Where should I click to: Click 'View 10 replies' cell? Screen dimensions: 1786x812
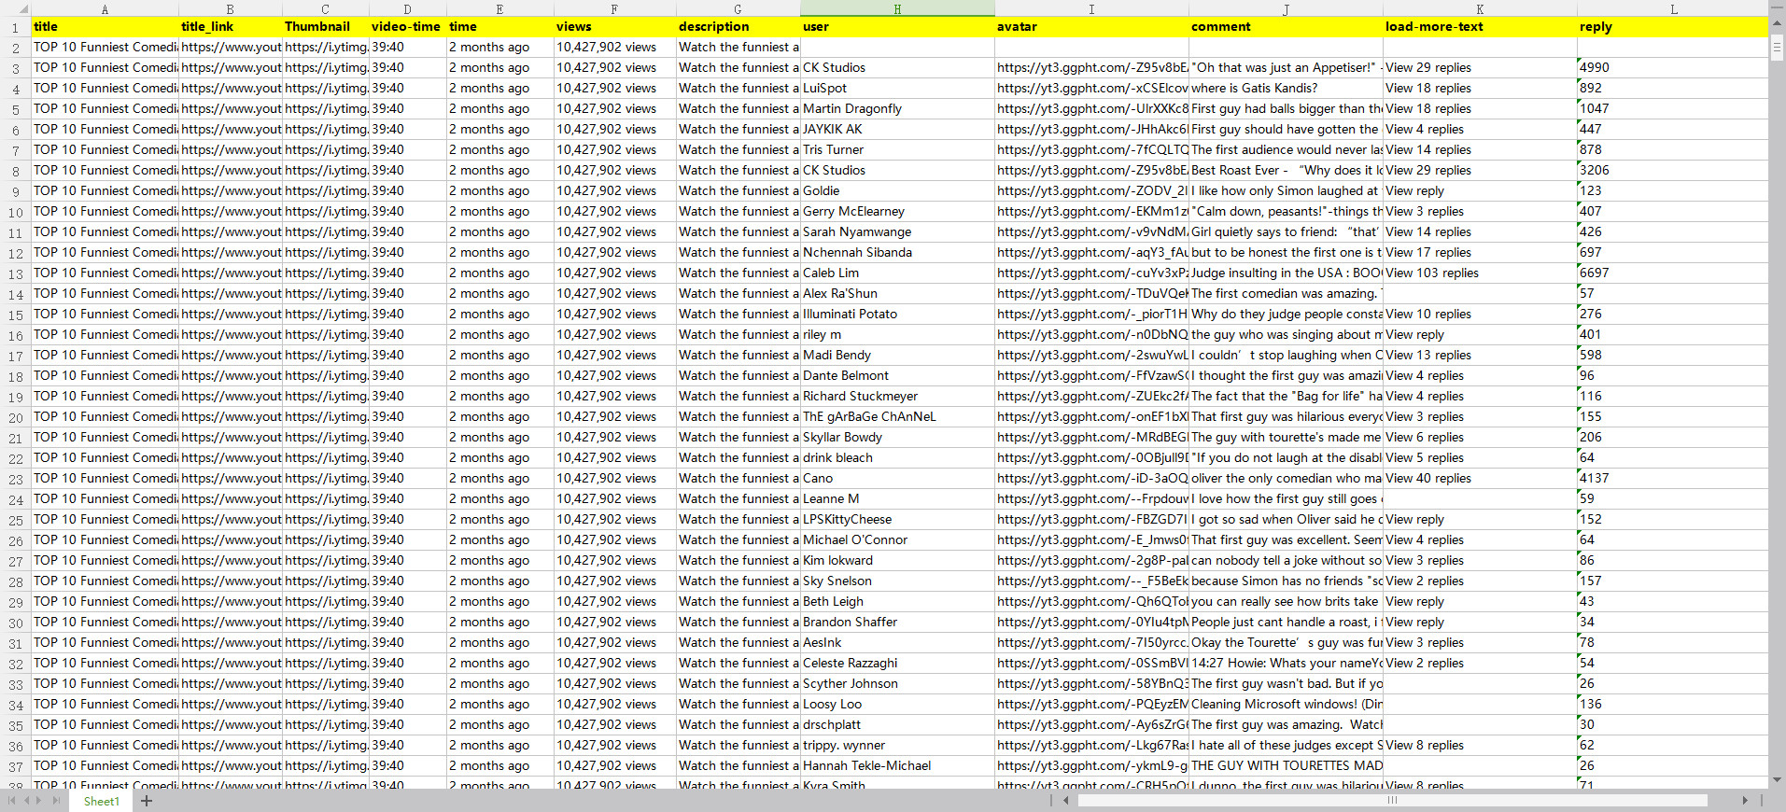pos(1480,315)
